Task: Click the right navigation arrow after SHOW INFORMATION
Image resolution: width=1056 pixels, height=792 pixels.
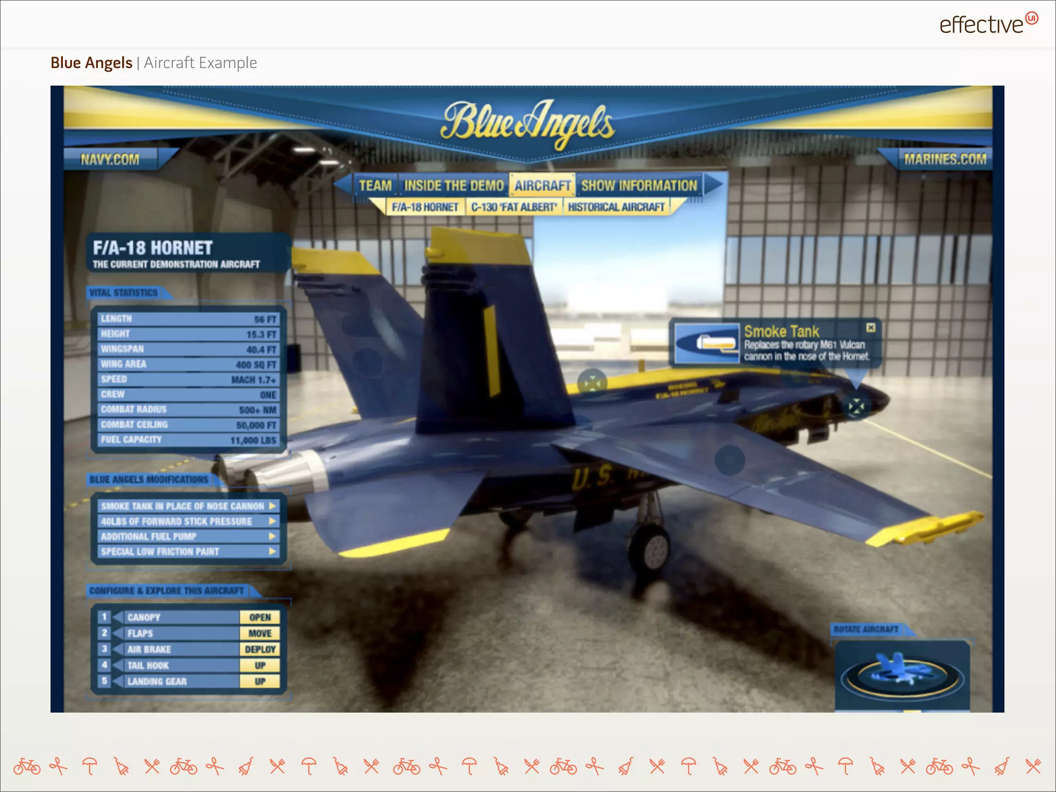Action: 714,185
